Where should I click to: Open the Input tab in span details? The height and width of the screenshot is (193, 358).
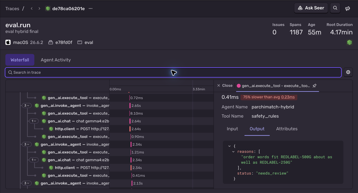[232, 129]
